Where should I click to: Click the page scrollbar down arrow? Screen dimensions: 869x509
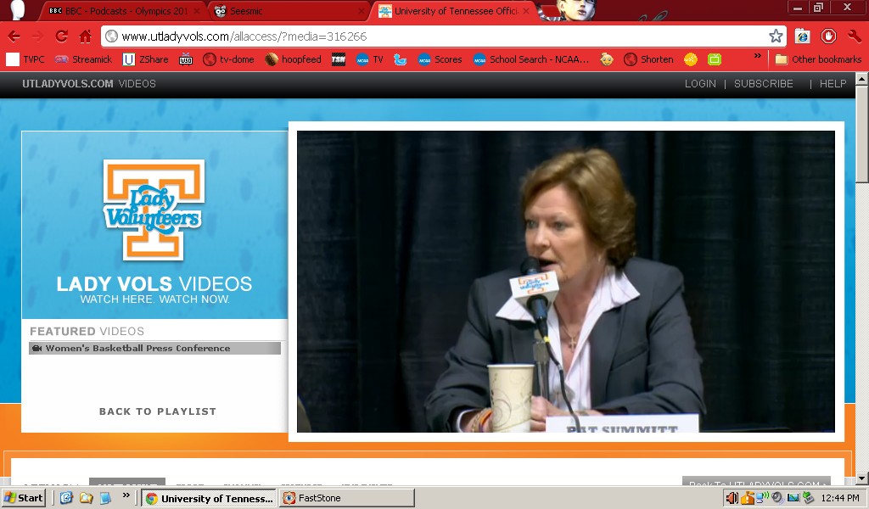coord(862,478)
